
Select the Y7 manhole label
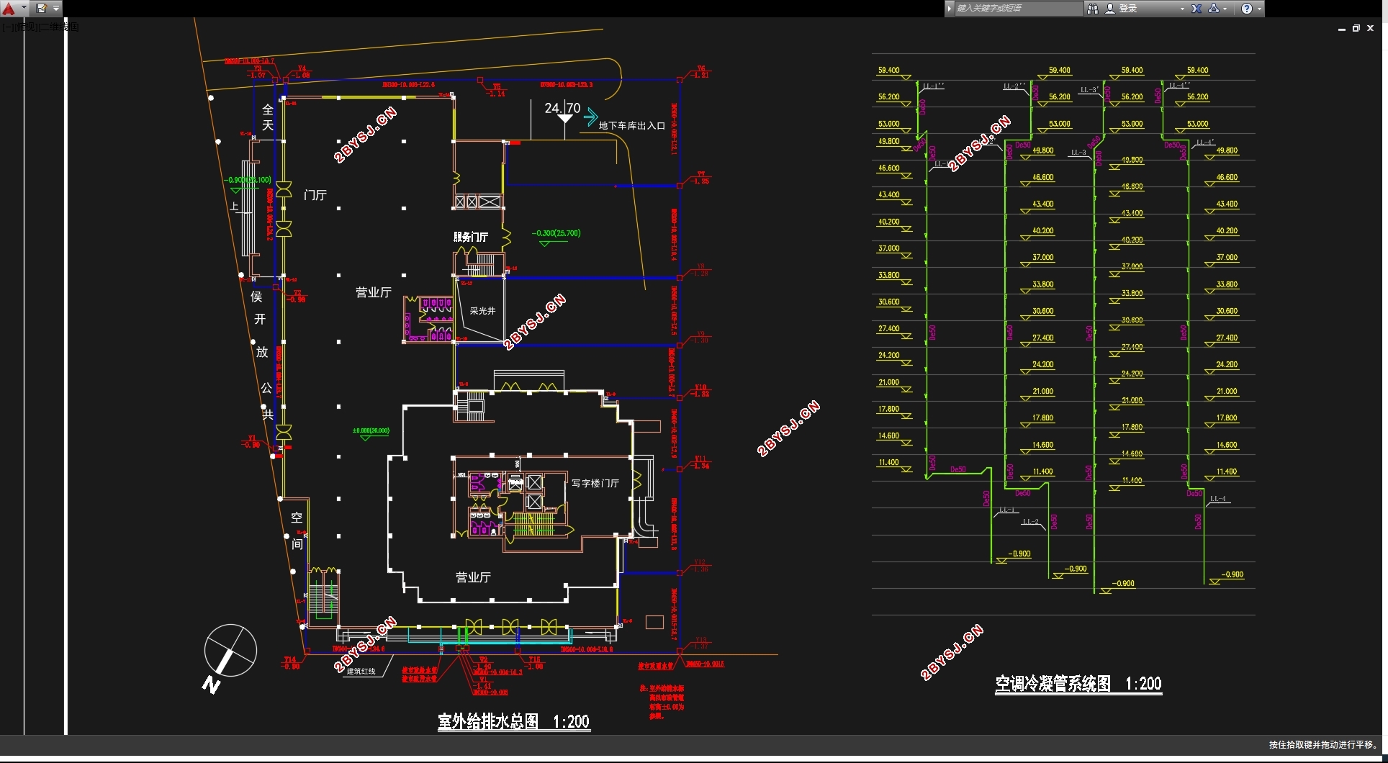tap(701, 175)
